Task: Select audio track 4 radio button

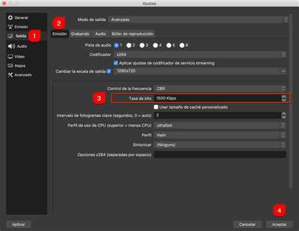Action: point(155,45)
